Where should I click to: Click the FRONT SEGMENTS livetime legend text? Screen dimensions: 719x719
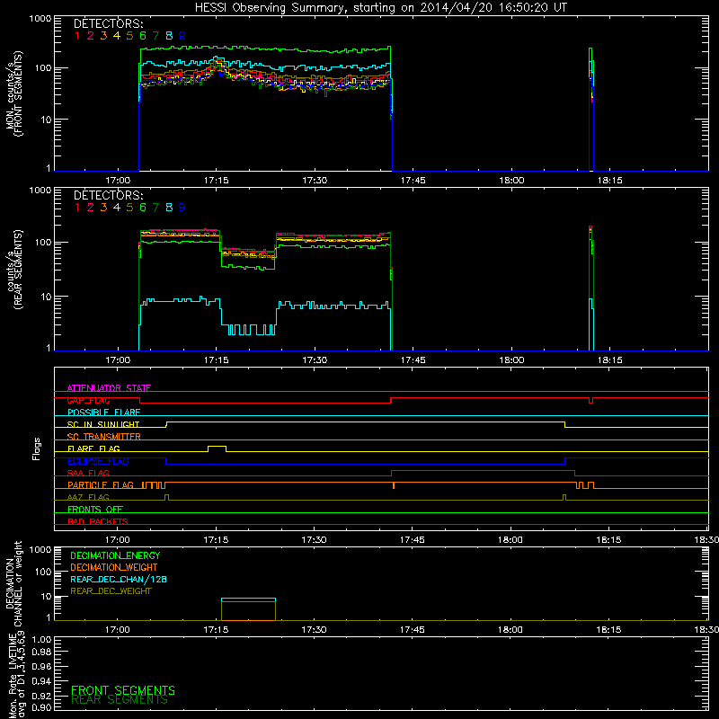pyautogui.click(x=123, y=690)
